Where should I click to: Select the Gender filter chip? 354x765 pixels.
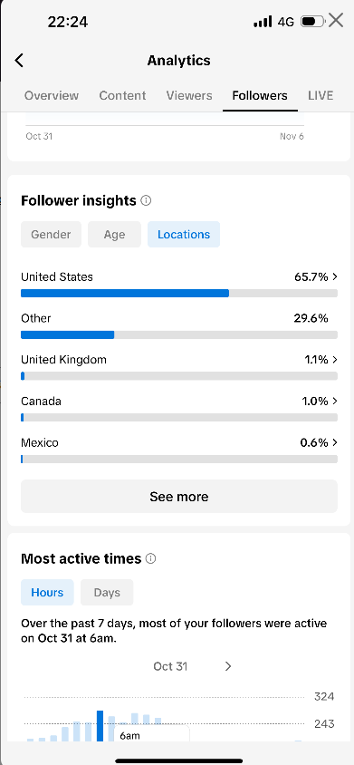pos(51,234)
